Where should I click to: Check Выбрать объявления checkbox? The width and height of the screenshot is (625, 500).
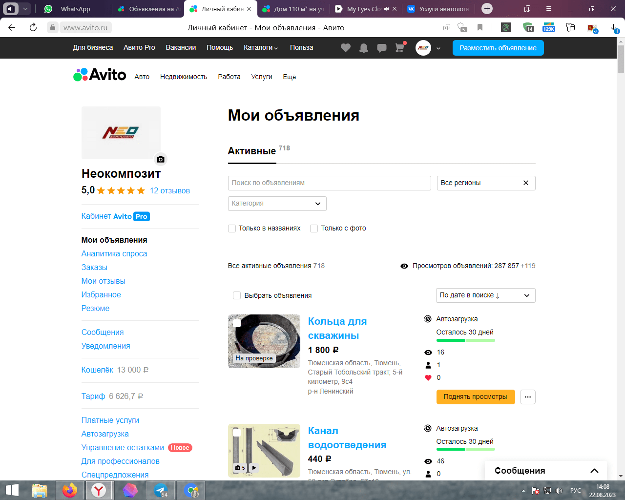click(x=237, y=295)
